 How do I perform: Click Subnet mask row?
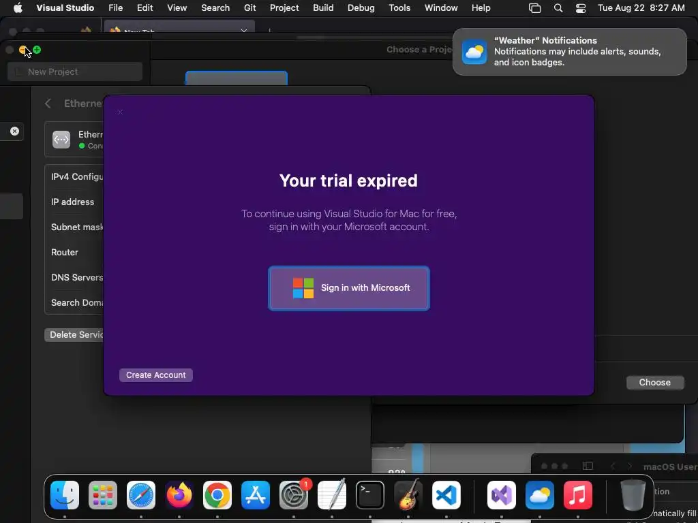pyautogui.click(x=74, y=227)
